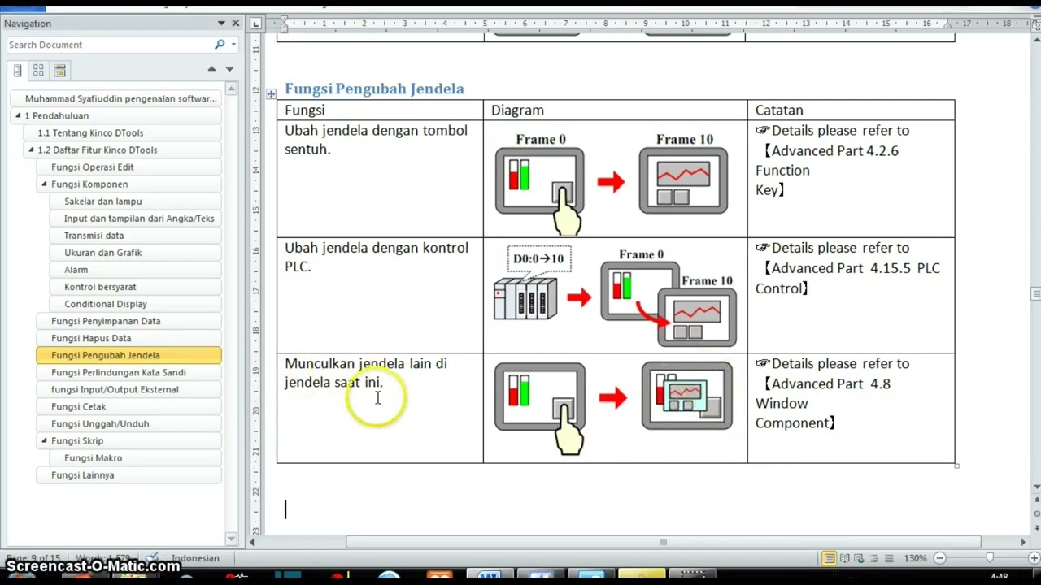Image resolution: width=1041 pixels, height=585 pixels.
Task: Jump to next heading with down arrow
Action: click(229, 69)
